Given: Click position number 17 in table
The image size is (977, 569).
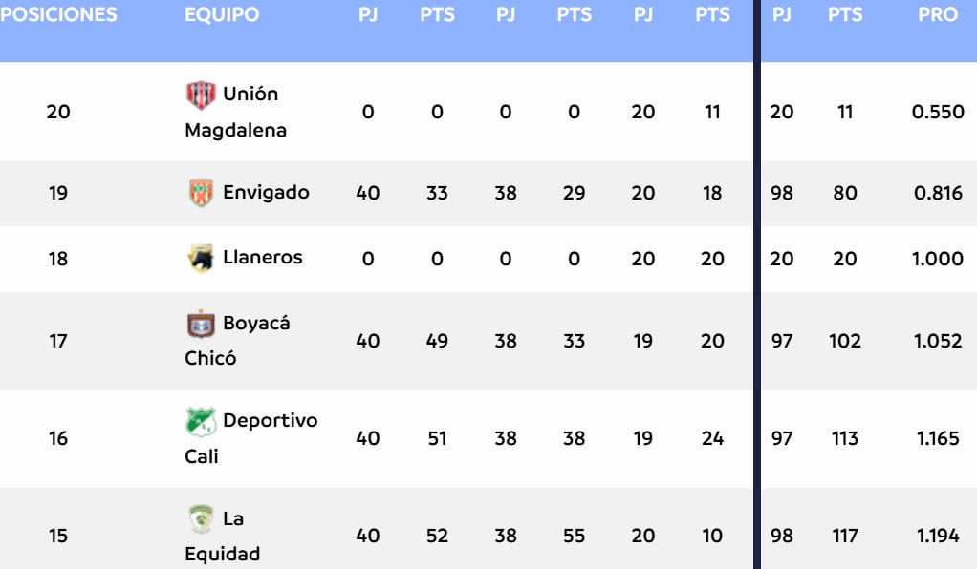Looking at the screenshot, I should tap(58, 341).
